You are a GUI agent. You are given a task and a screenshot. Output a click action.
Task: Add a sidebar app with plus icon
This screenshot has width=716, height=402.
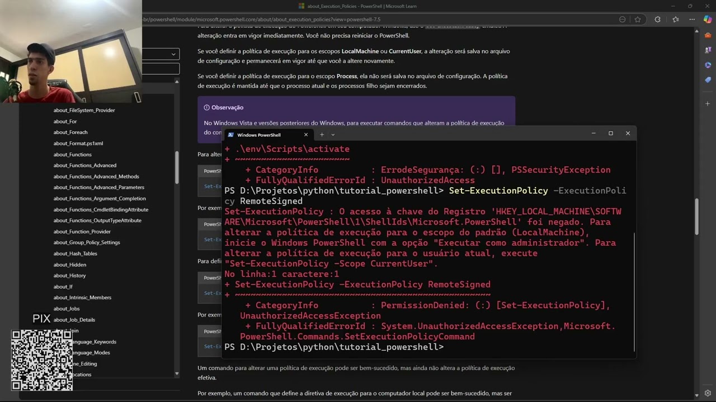point(708,103)
